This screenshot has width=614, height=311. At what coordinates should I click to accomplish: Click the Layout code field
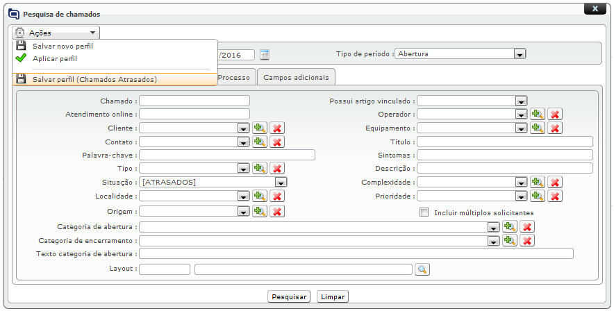(165, 269)
